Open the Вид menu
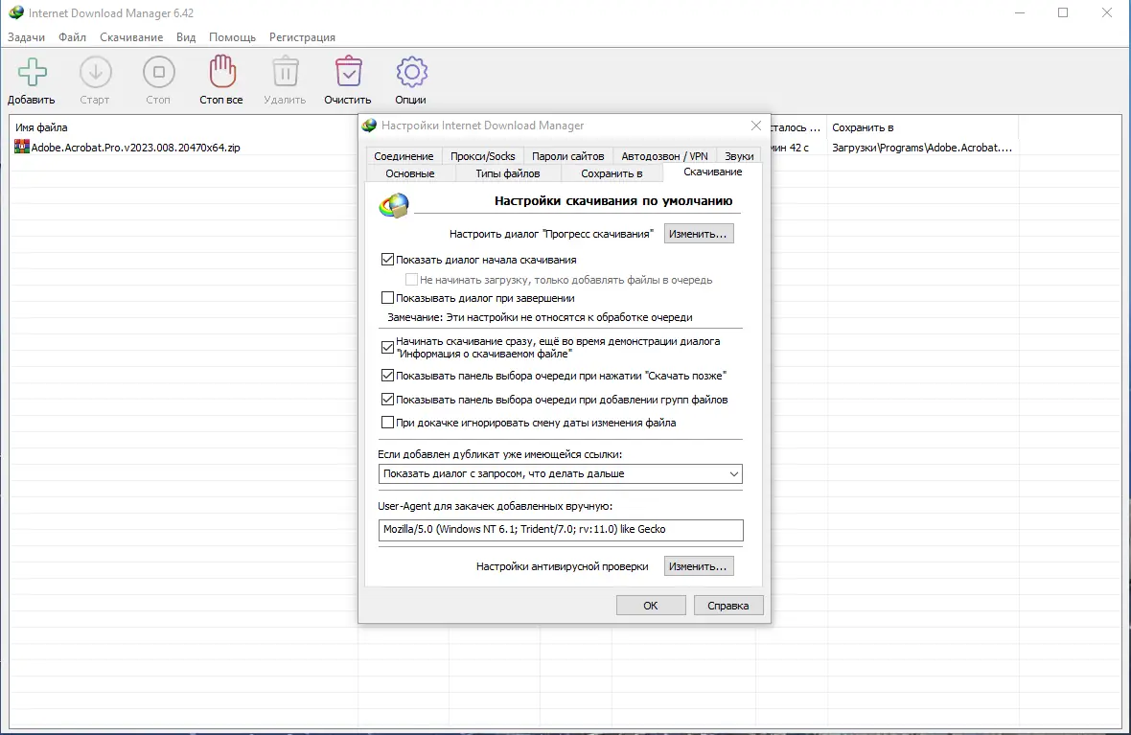 (x=186, y=37)
